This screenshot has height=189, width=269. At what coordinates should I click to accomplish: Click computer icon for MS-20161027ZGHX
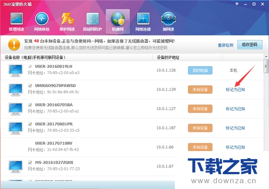pyautogui.click(x=15, y=166)
